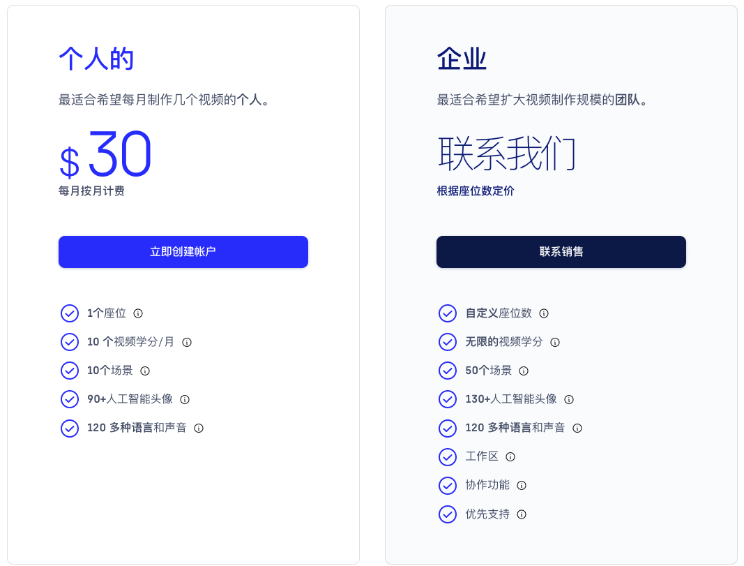Viewport: 744px width, 566px height.
Task: Click the 联系我们 pricing text
Action: pyautogui.click(x=507, y=154)
